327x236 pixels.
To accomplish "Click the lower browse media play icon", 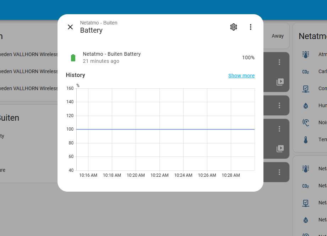I will tap(280, 149).
